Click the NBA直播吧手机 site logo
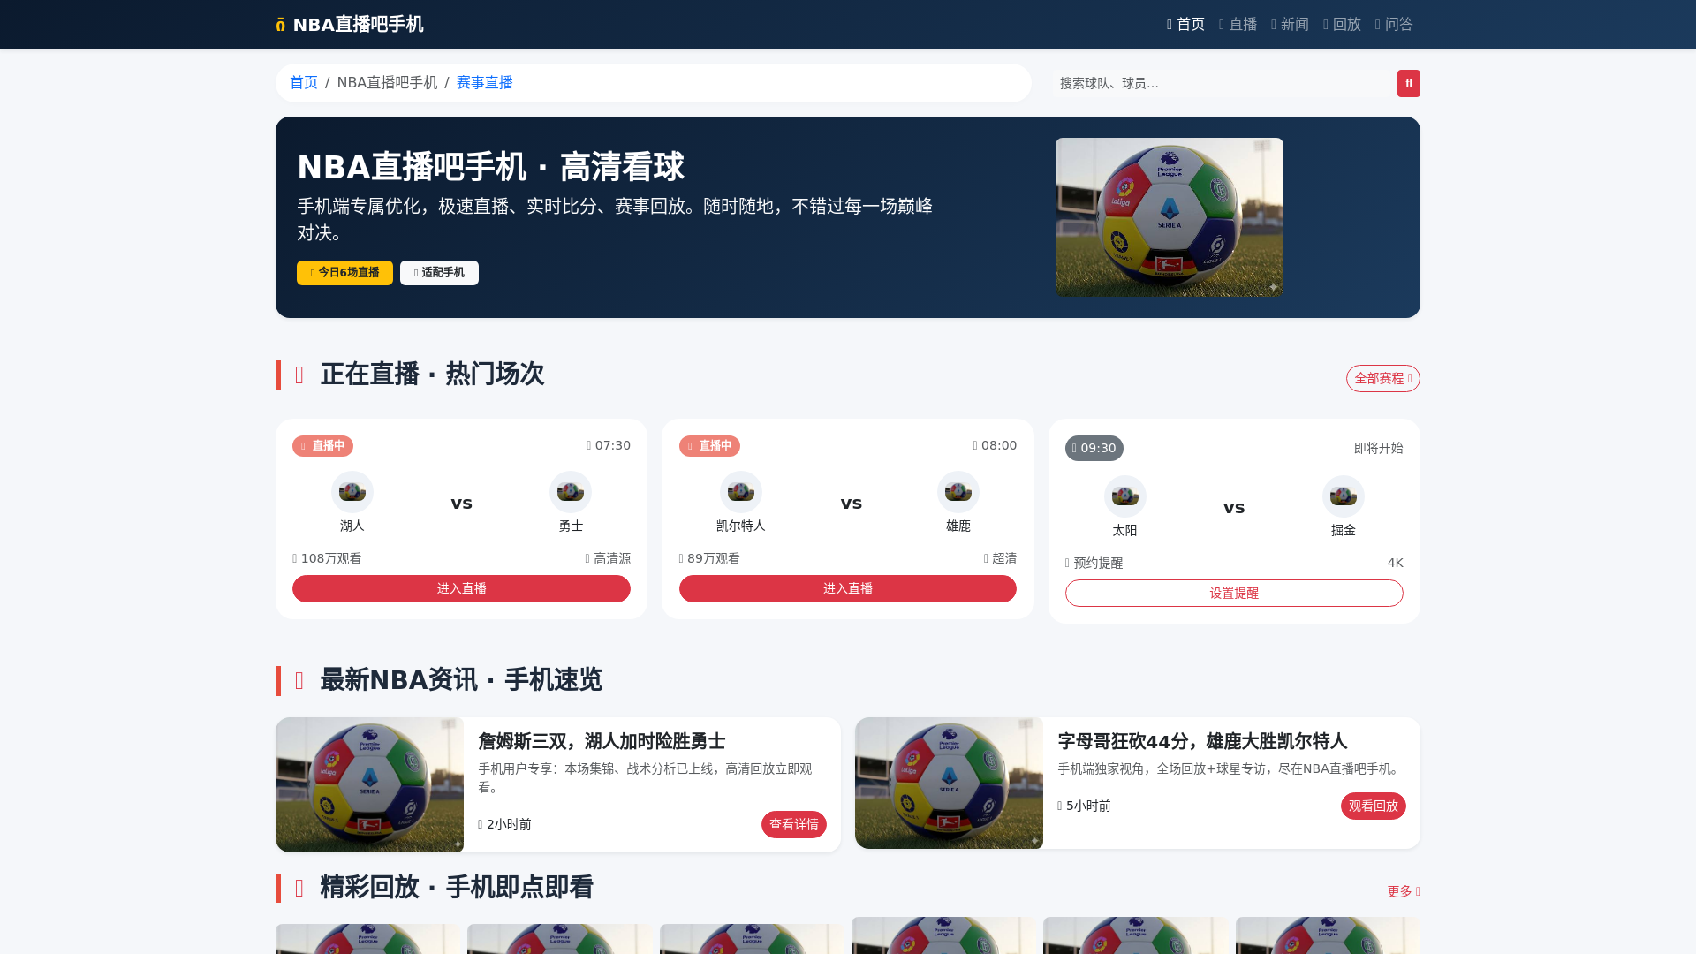The height and width of the screenshot is (954, 1696). pyautogui.click(x=350, y=25)
